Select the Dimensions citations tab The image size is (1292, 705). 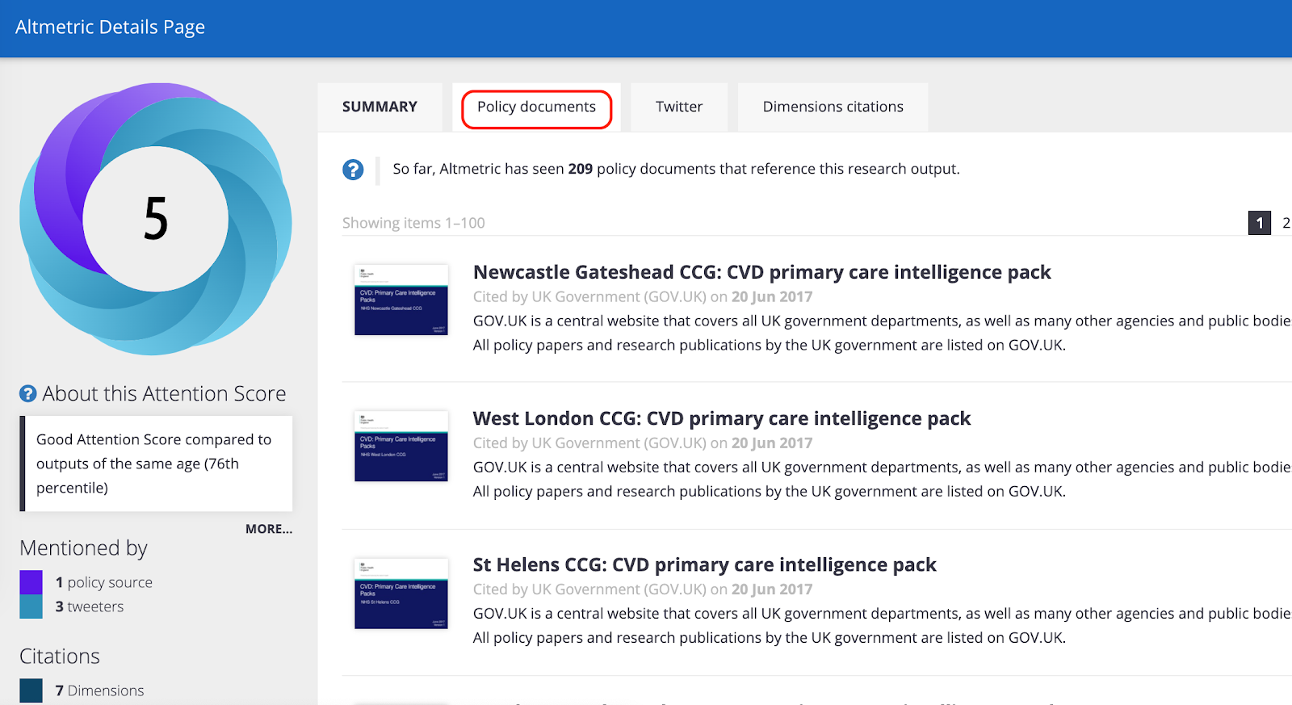[x=833, y=107]
